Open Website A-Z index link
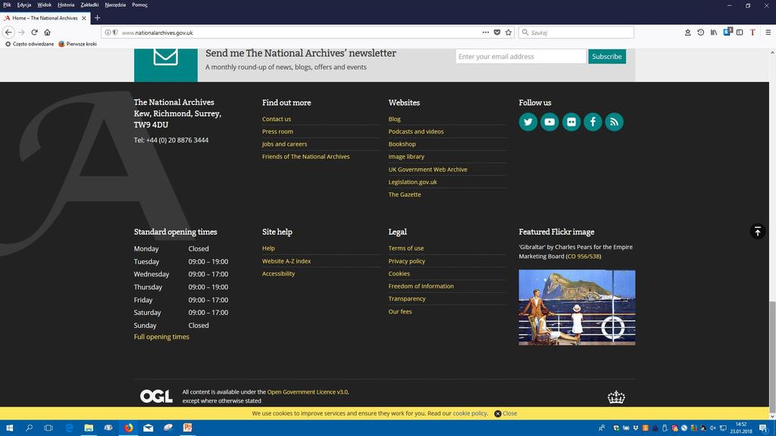 pyautogui.click(x=286, y=261)
